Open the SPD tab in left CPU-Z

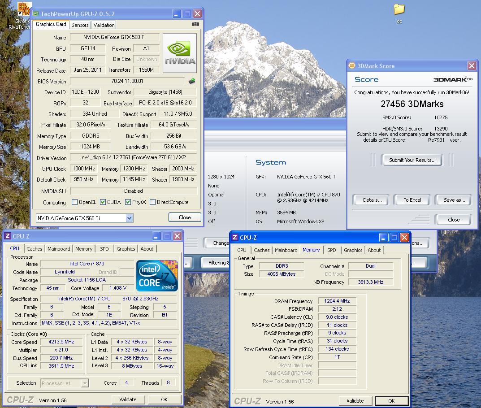tap(104, 249)
